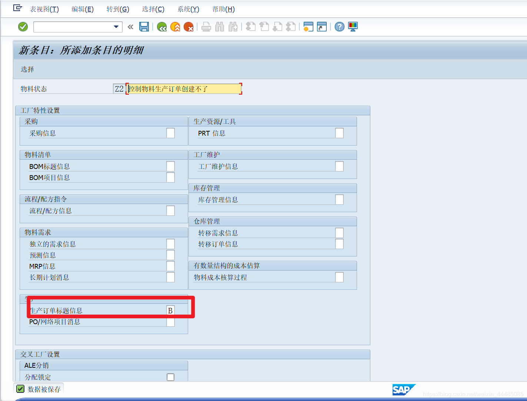Click the 数据被保存 status message
This screenshot has height=401, width=527.
pyautogui.click(x=44, y=389)
